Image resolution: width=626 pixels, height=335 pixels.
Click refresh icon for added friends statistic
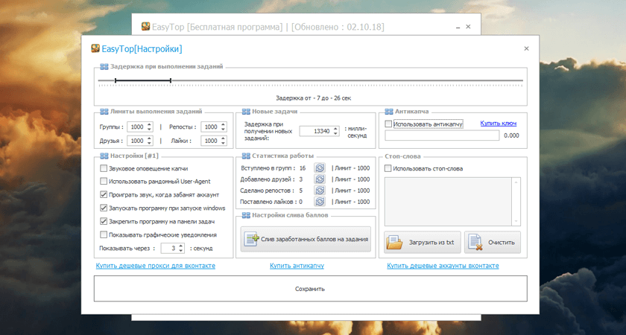(320, 179)
